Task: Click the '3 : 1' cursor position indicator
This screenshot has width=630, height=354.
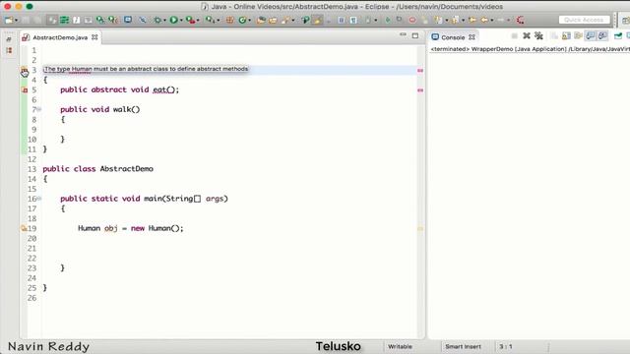Action: [x=506, y=346]
